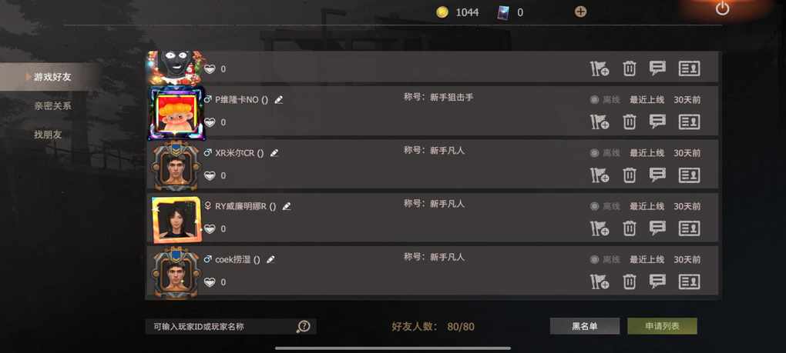Delete coek捞湿 using the trash icon
Image resolution: width=786 pixels, height=353 pixels.
pos(629,282)
